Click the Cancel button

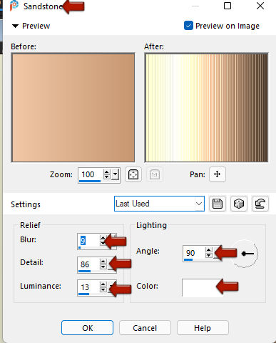(145, 328)
